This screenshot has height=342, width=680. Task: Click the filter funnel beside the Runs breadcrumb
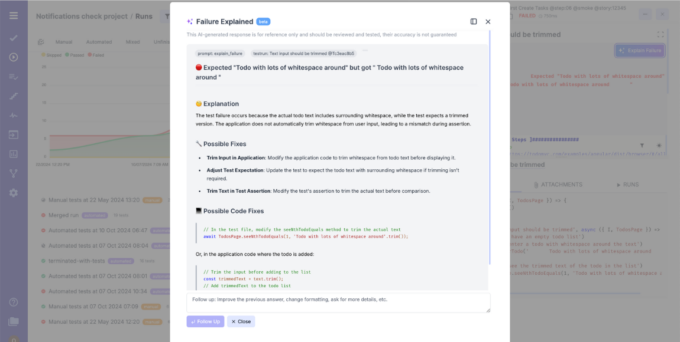click(167, 17)
